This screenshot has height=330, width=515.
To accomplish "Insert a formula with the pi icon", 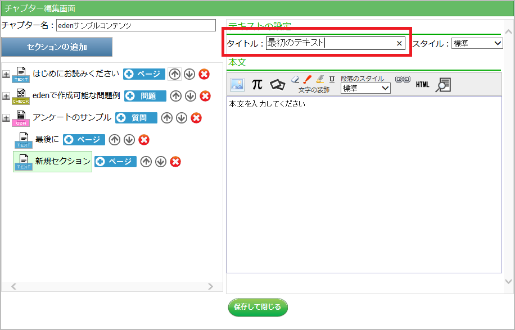I will [x=257, y=85].
